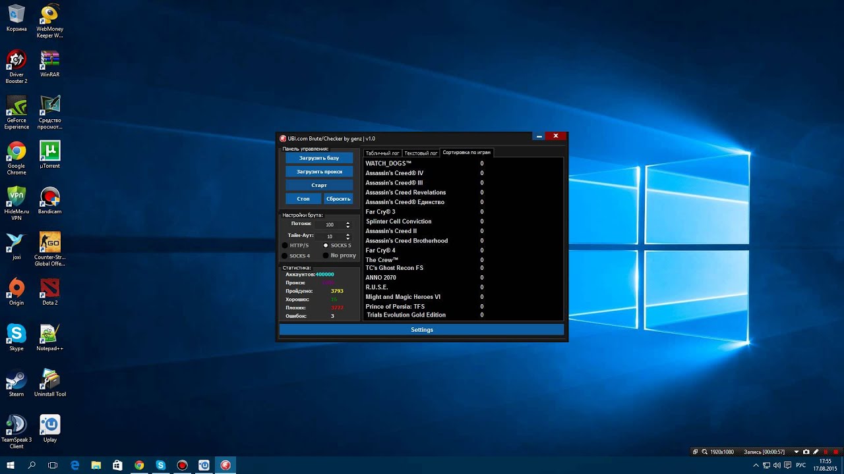The height and width of the screenshot is (474, 844).
Task: Select the joxi desktop icon
Action: coord(16,246)
